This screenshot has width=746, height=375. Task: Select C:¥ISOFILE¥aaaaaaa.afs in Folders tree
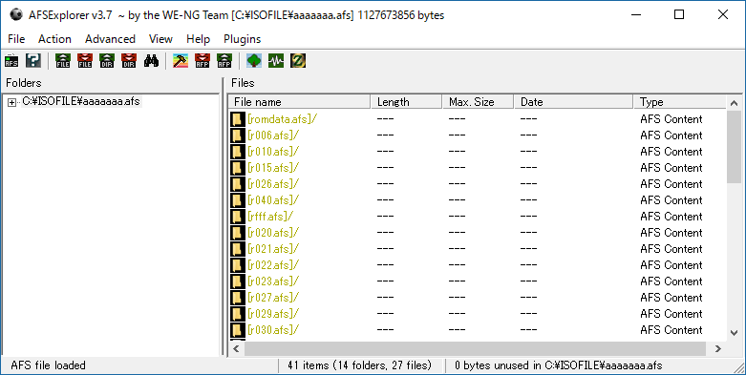81,101
